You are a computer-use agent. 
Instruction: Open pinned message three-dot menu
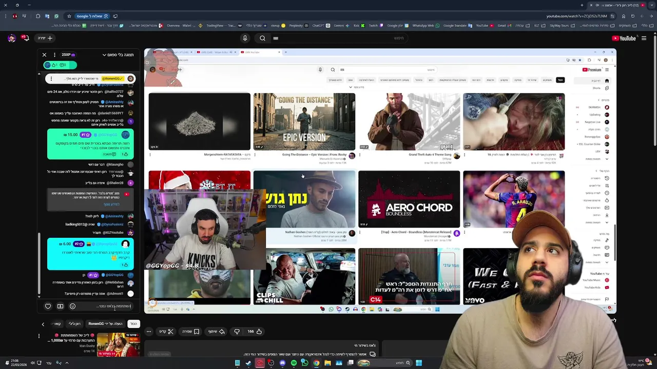tap(51, 79)
